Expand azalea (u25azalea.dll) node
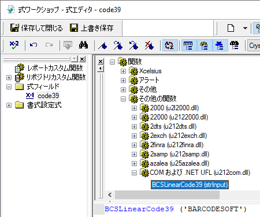The width and height of the screenshot is (260, 217). (134, 163)
